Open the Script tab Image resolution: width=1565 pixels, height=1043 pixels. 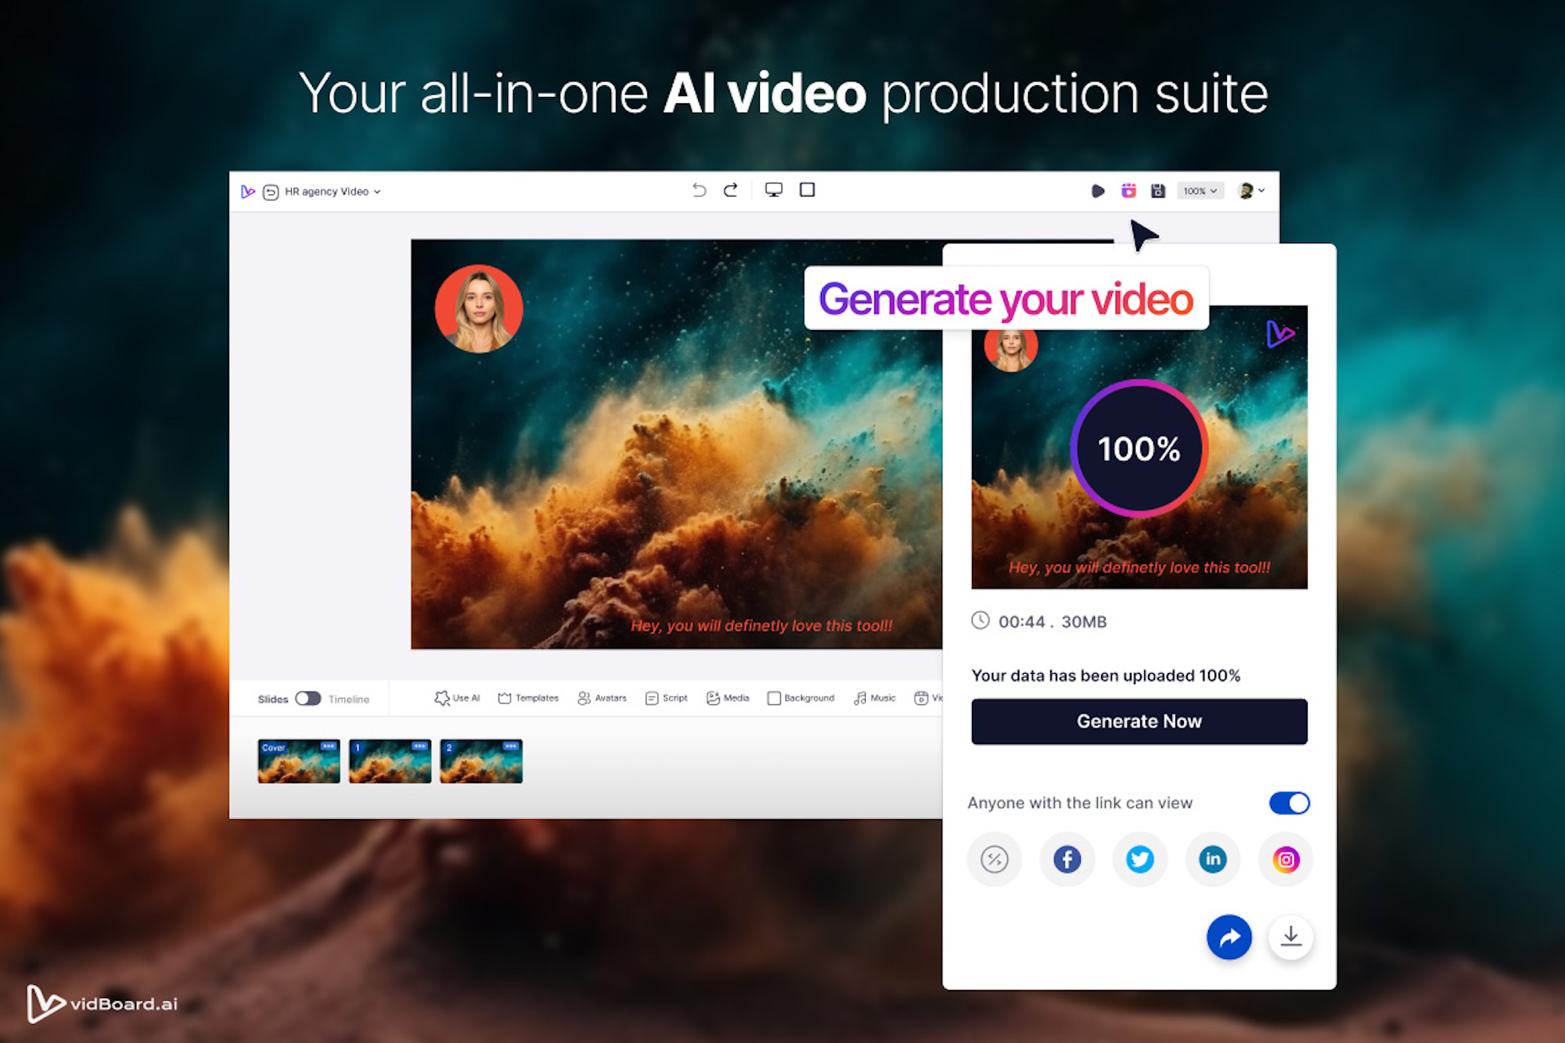pos(667,698)
